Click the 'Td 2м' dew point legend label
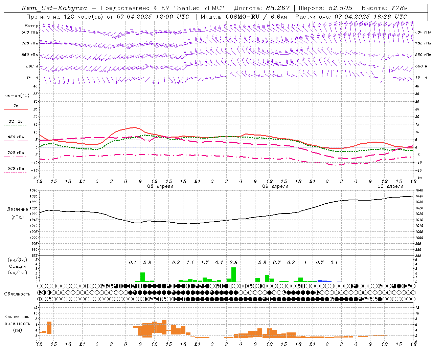Screen dimensions: 433x347 (16, 121)
